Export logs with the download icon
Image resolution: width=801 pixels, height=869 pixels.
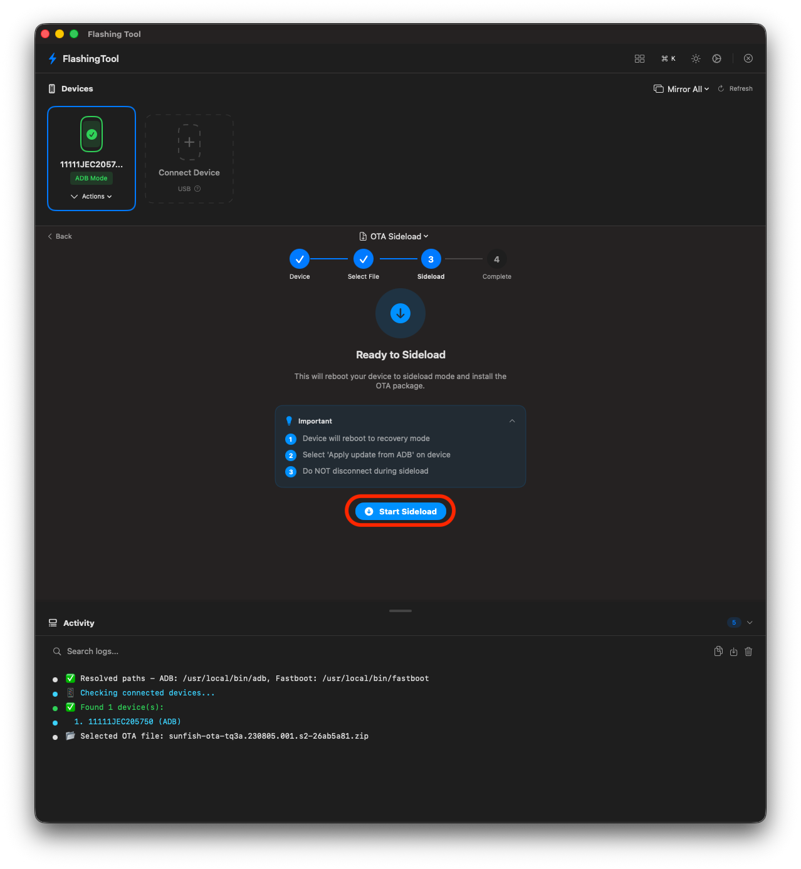tap(733, 652)
